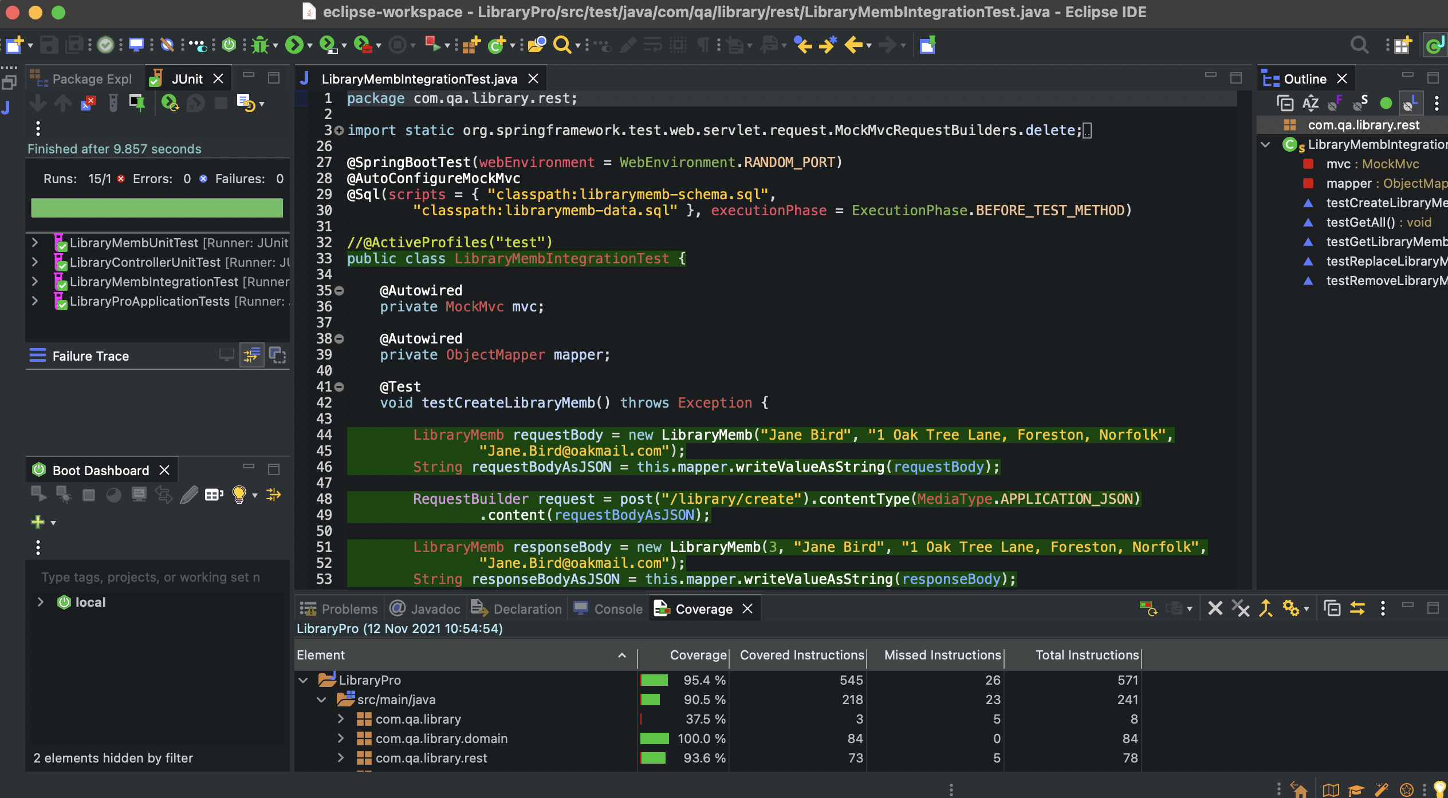Click the Add new launch config plus button
This screenshot has width=1448, height=798.
pyautogui.click(x=37, y=522)
